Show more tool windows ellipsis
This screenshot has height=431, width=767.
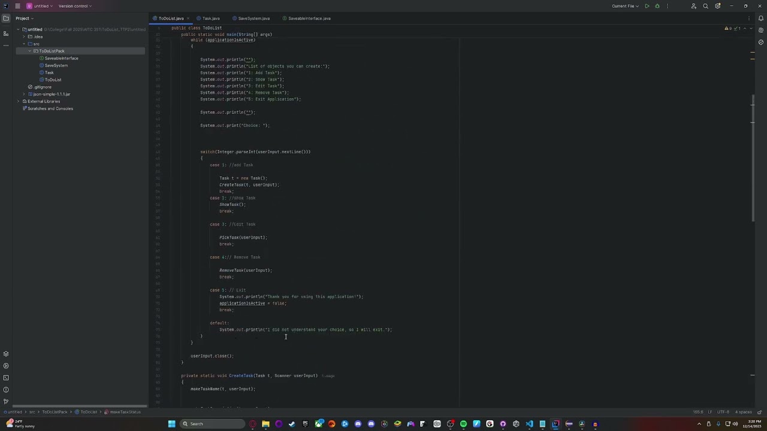click(x=6, y=45)
